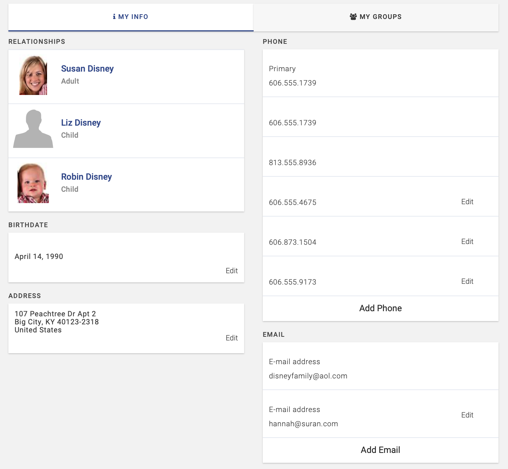
Task: Click the info icon beside My Info
Action: [x=114, y=17]
